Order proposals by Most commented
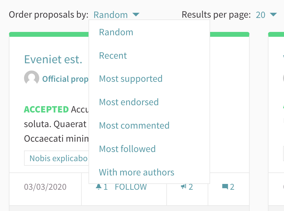 pyautogui.click(x=134, y=126)
